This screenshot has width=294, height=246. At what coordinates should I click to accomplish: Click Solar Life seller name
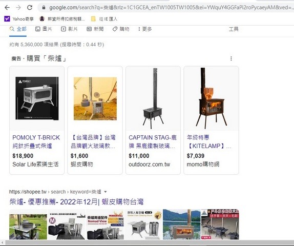point(35,164)
